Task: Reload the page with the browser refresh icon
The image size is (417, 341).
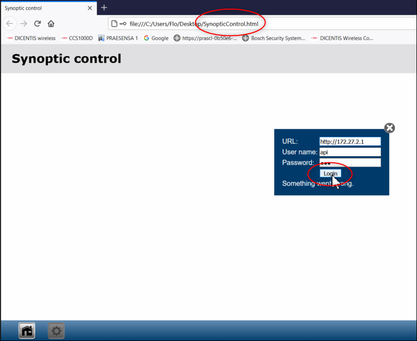Action: pyautogui.click(x=37, y=24)
